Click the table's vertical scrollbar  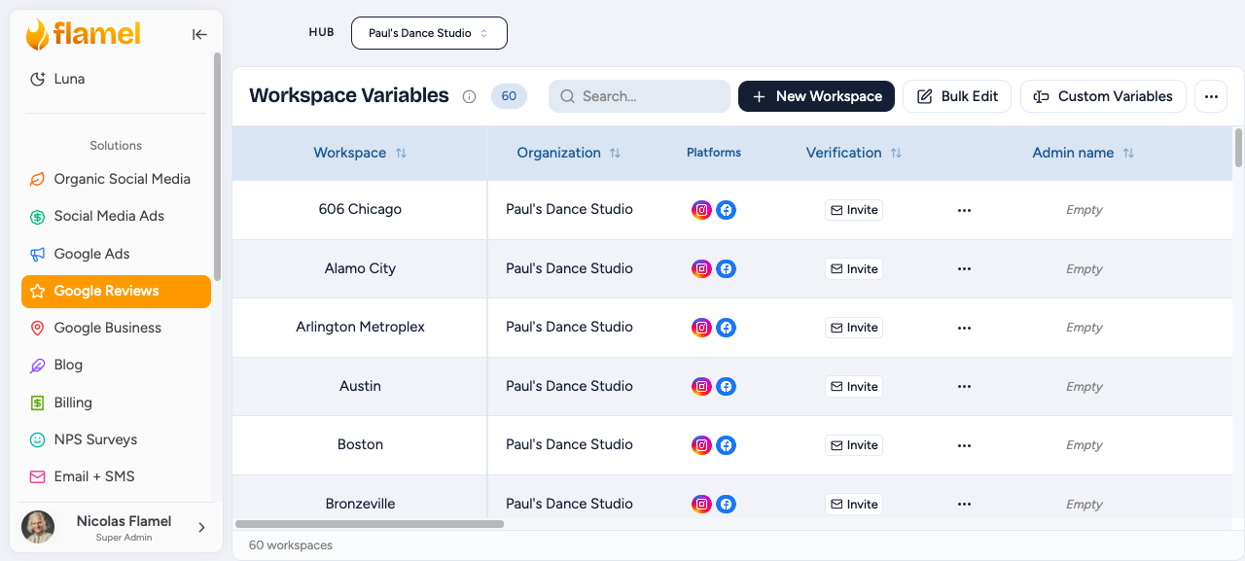(x=1238, y=148)
